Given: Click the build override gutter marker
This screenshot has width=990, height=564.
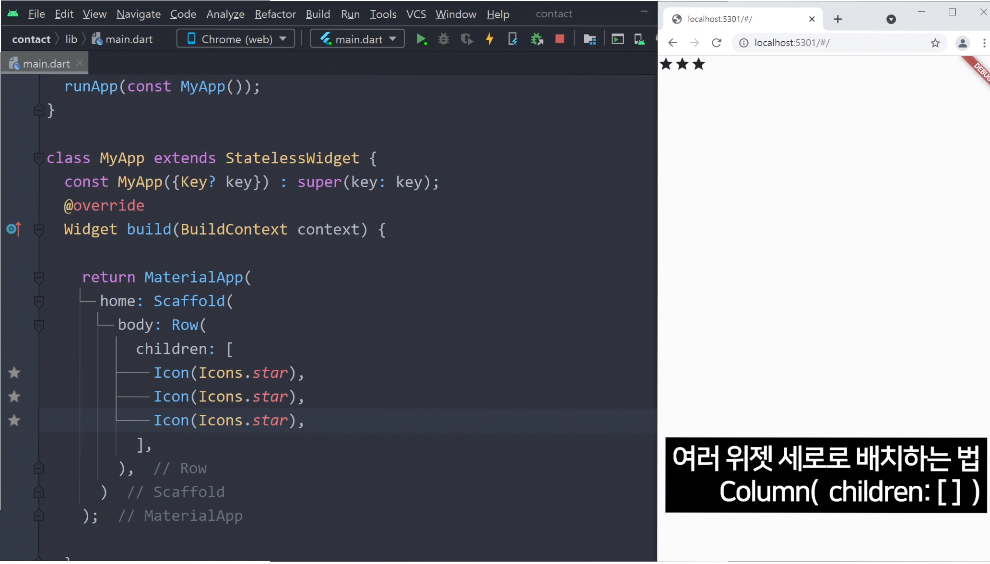Looking at the screenshot, I should click(14, 229).
